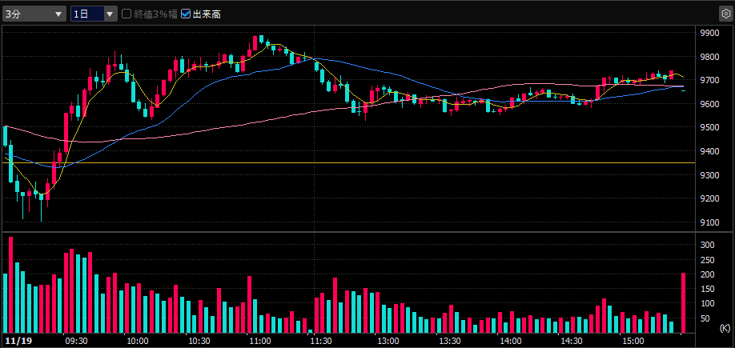Click the 9500 price axis label
Image resolution: width=735 pixels, height=348 pixels.
pos(710,127)
